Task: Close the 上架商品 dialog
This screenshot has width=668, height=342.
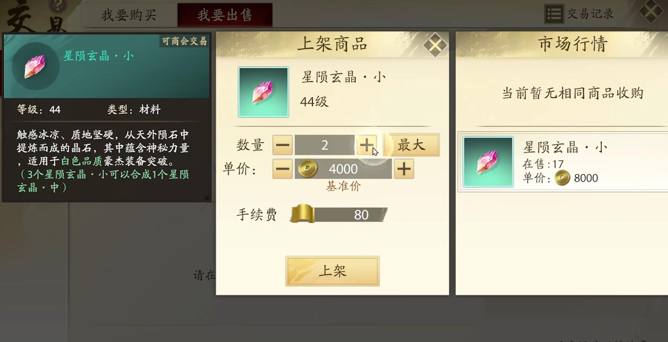Action: click(x=435, y=45)
